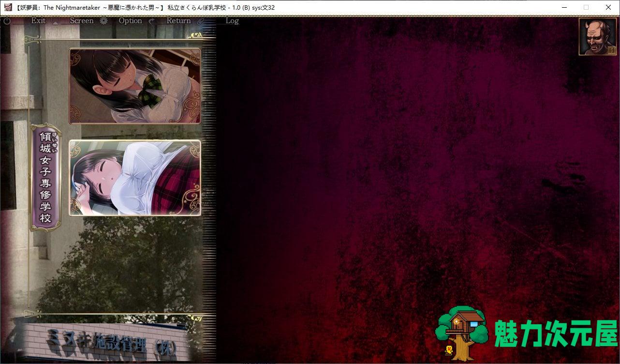Select the girl with red plaid skirt thumbnail
620x364 pixels.
[135, 178]
